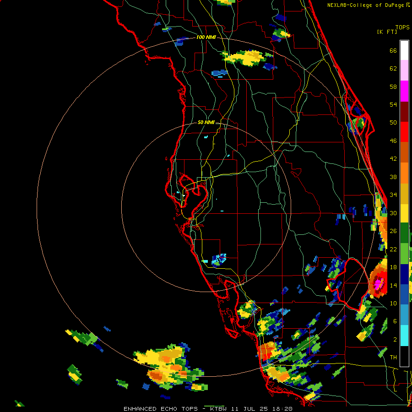
Task: Click the Enhanced Echo Tops KTBW timestamp caption
Action: click(x=208, y=409)
